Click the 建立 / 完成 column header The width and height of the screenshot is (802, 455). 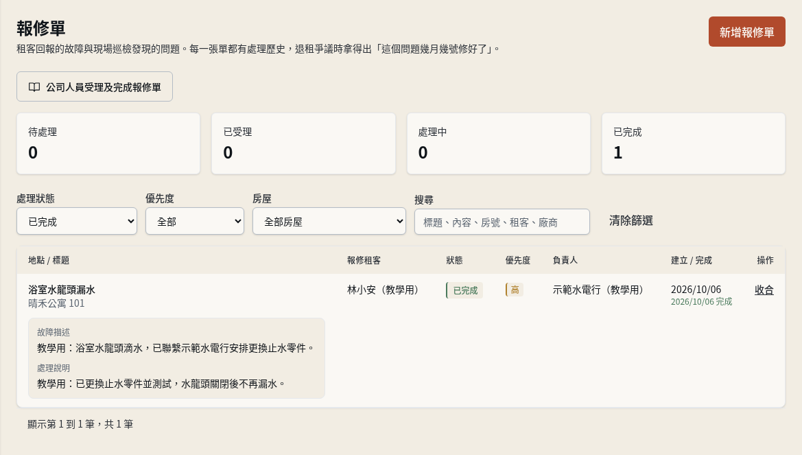[x=692, y=260]
